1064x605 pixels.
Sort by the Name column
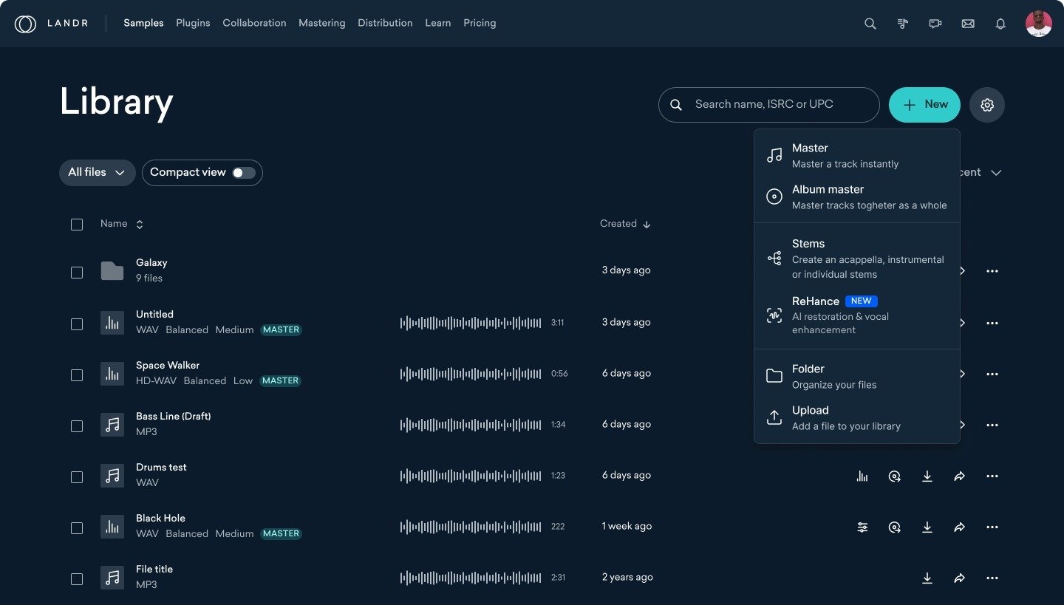(x=122, y=224)
